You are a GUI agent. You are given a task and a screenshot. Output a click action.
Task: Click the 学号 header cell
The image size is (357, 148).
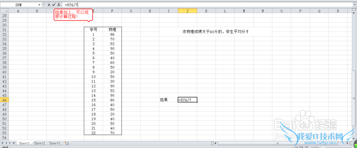coord(93,30)
